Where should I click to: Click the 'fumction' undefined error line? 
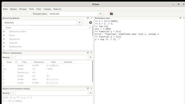[127, 34]
